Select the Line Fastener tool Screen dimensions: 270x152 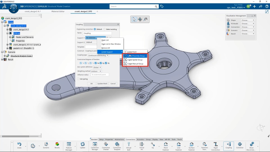pos(179,146)
